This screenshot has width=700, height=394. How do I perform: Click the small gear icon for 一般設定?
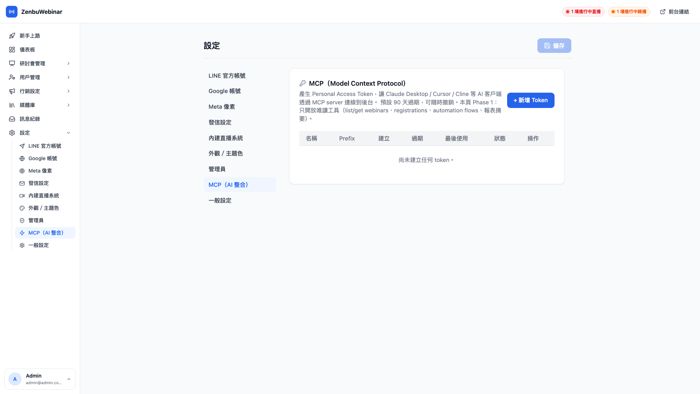point(22,245)
